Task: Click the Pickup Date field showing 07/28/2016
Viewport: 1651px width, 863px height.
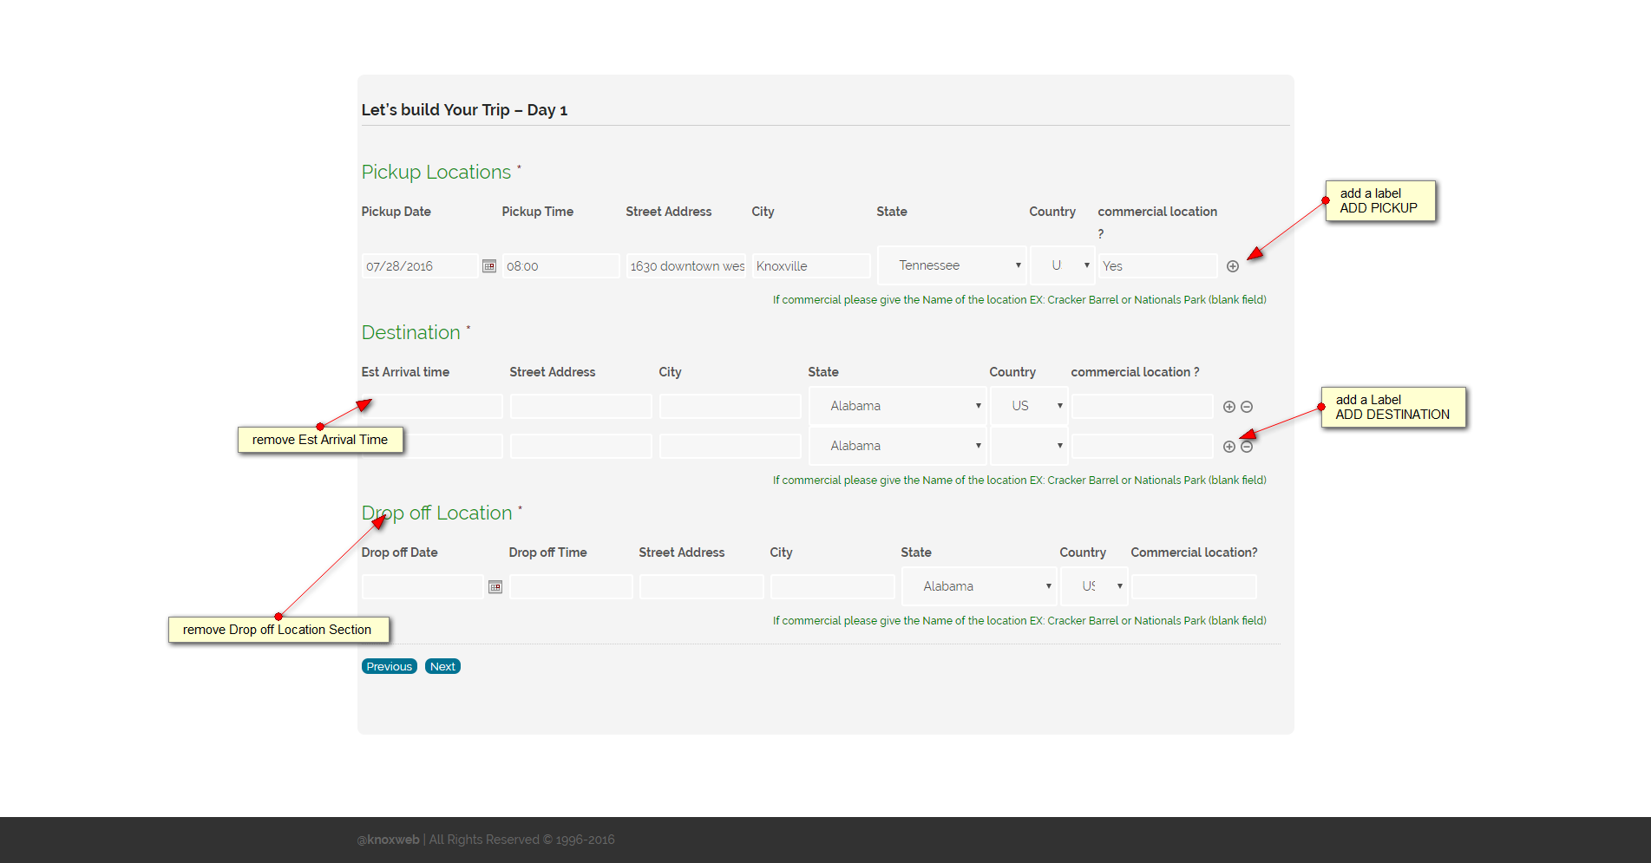Action: point(420,266)
